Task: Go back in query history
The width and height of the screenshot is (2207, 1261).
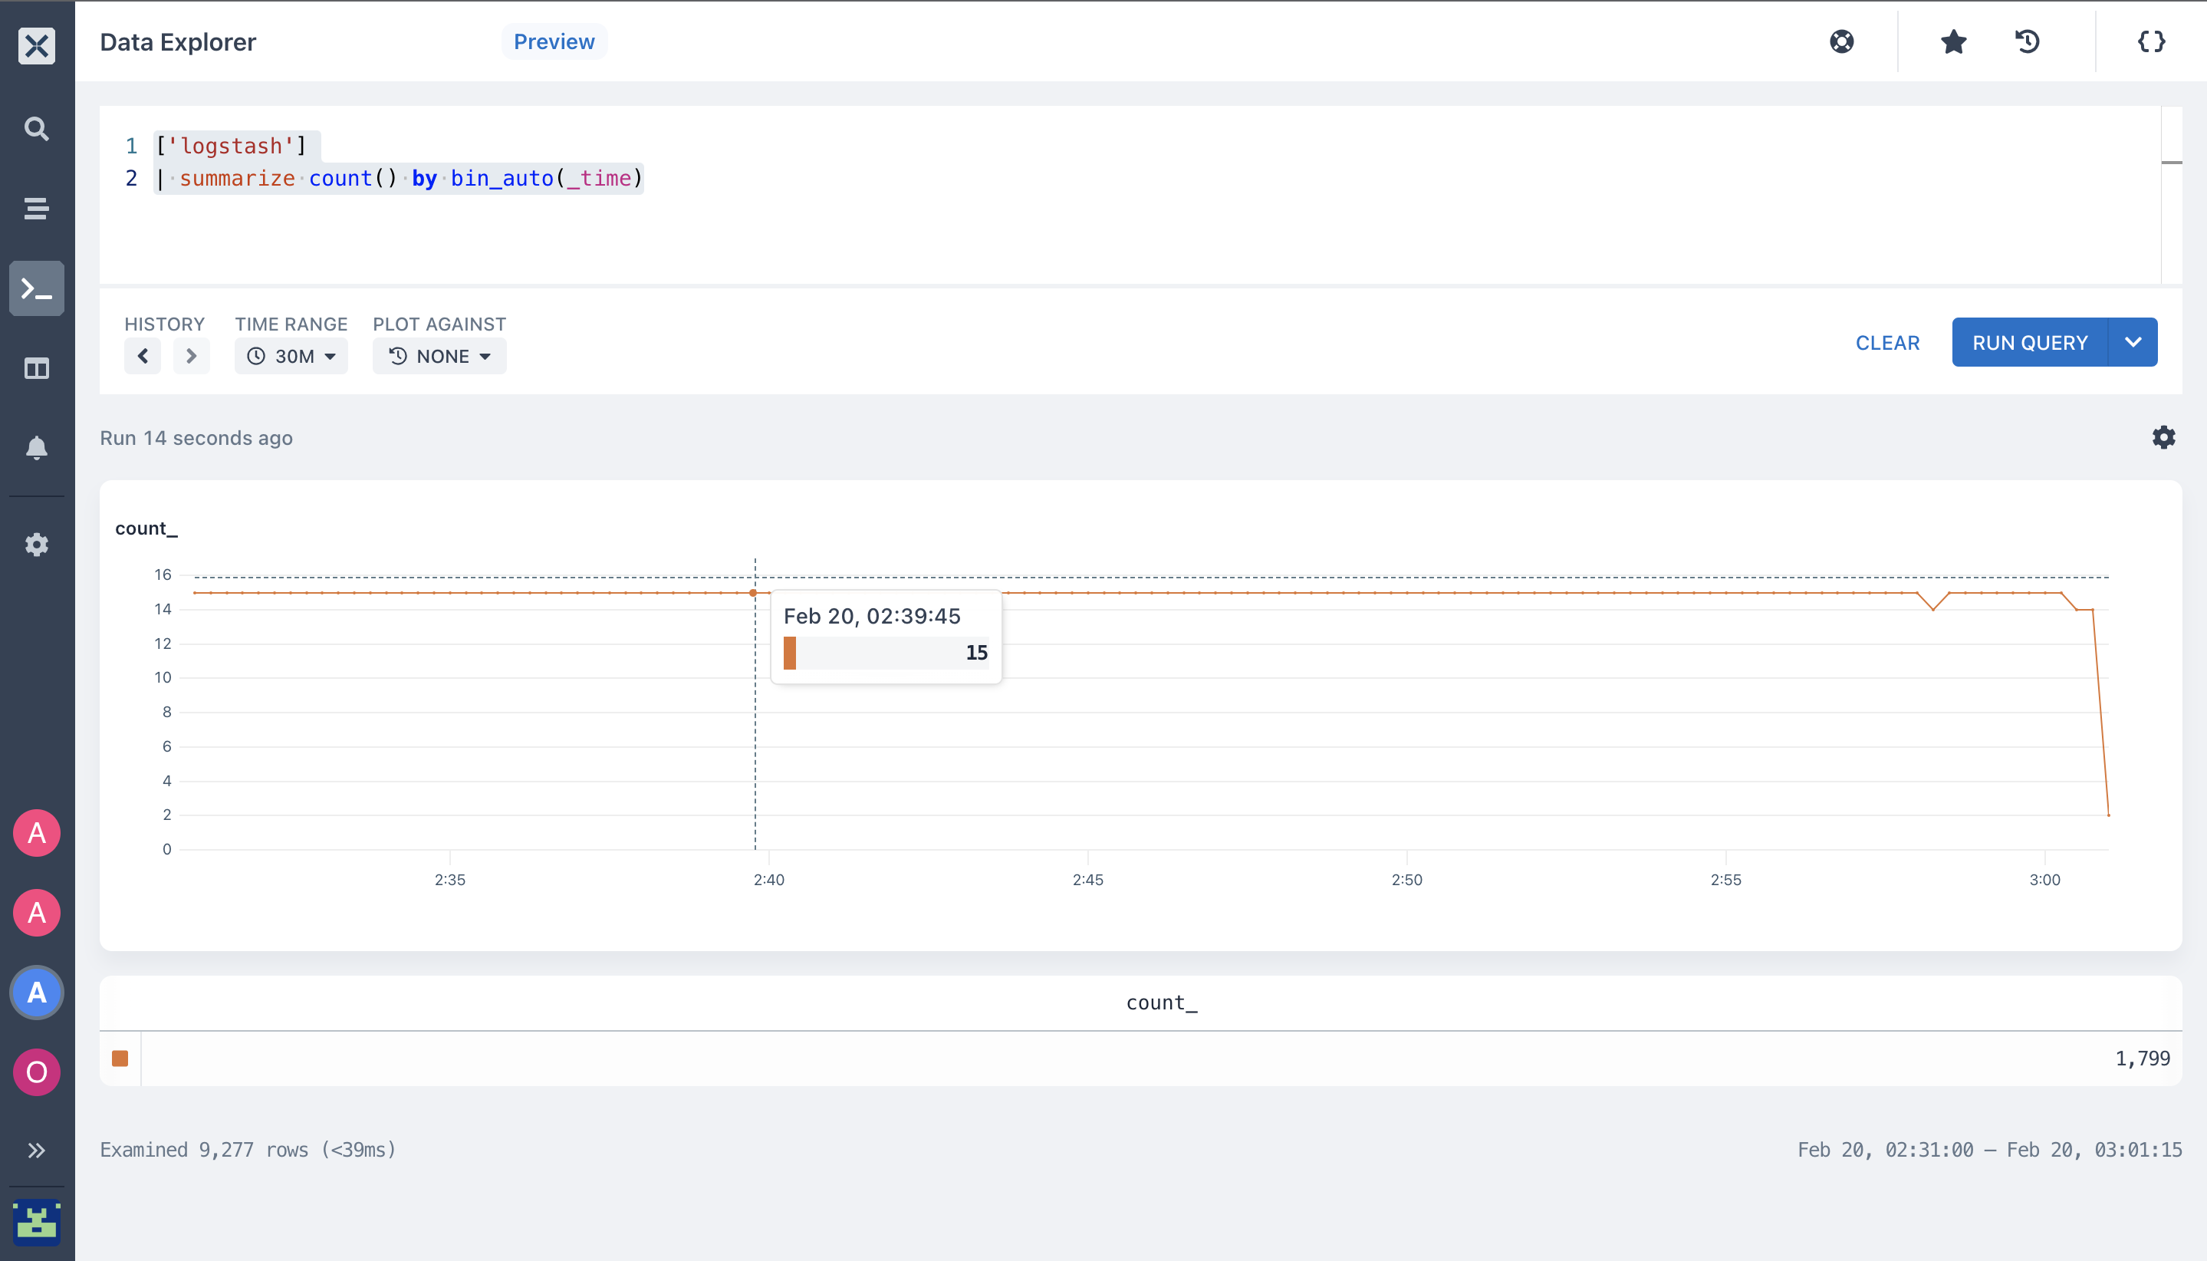Action: tap(143, 356)
